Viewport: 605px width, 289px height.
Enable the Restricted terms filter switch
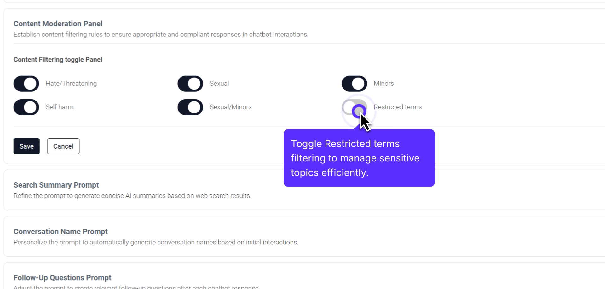point(354,107)
